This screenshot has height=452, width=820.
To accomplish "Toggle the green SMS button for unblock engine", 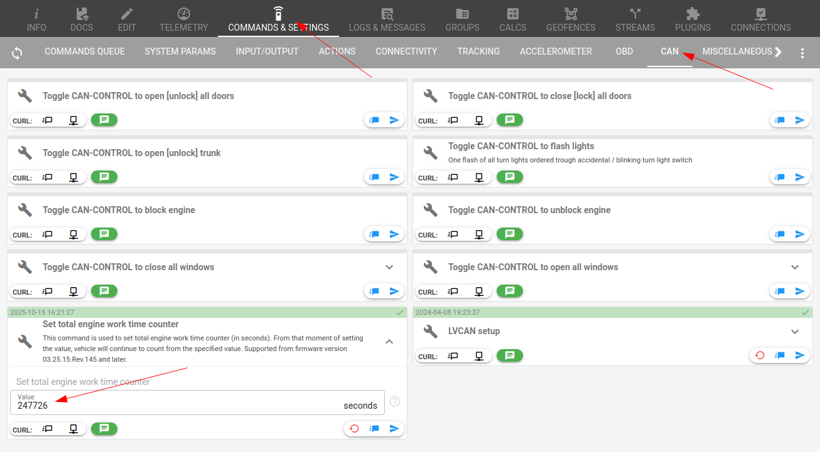I will point(510,234).
